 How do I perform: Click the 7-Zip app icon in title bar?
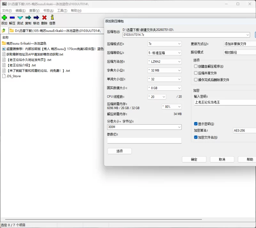pyautogui.click(x=4, y=4)
